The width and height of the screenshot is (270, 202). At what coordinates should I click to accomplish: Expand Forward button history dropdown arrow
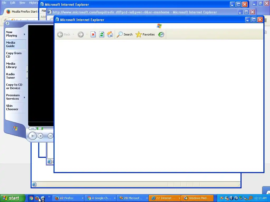point(87,34)
